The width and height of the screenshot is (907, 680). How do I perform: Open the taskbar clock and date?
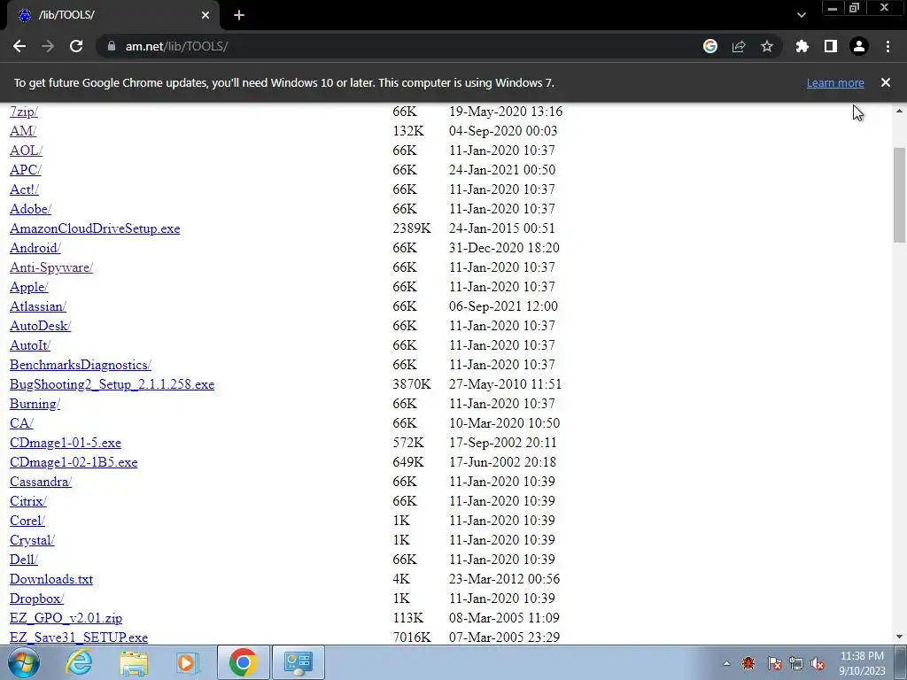[x=862, y=663]
